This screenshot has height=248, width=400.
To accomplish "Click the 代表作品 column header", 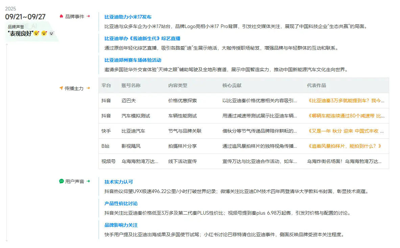I will [x=316, y=85].
